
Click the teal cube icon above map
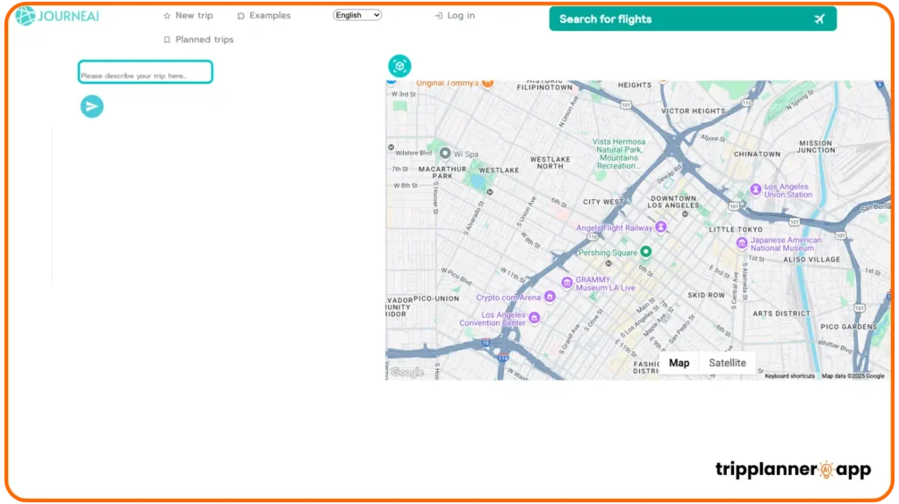(x=399, y=66)
